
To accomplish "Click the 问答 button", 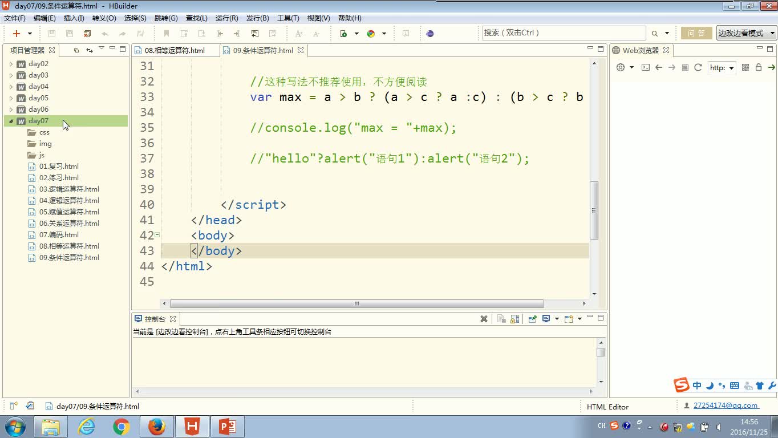I will (696, 33).
